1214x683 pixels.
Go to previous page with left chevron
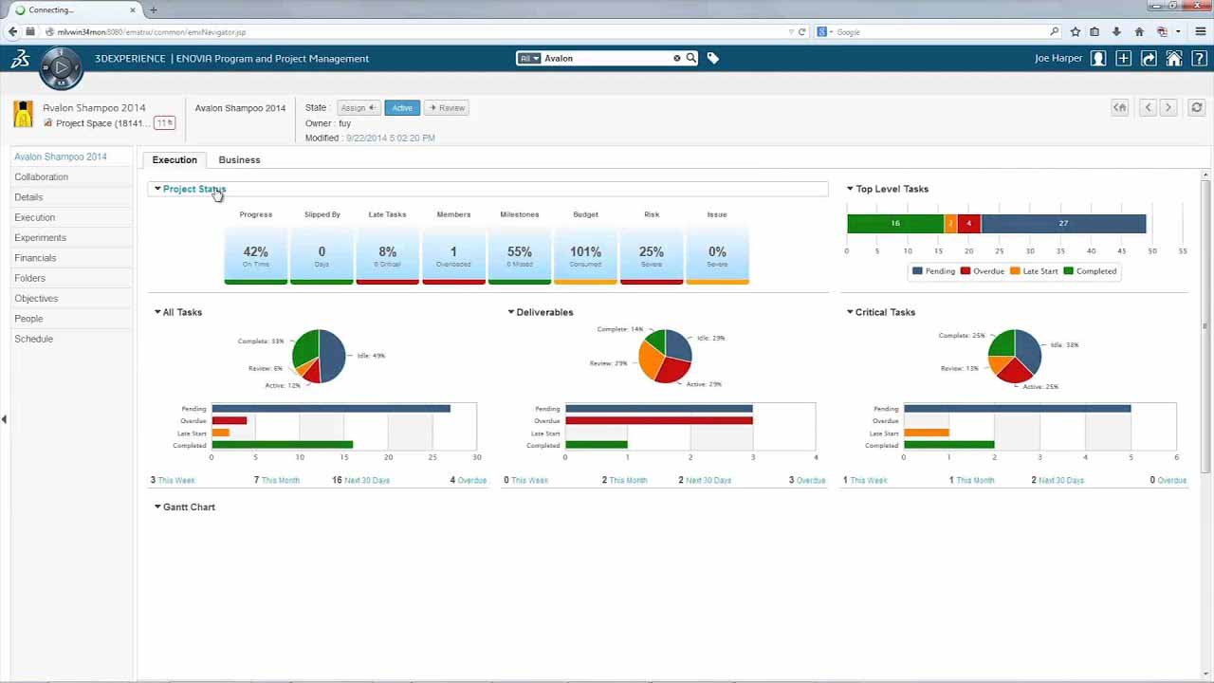(x=1148, y=108)
